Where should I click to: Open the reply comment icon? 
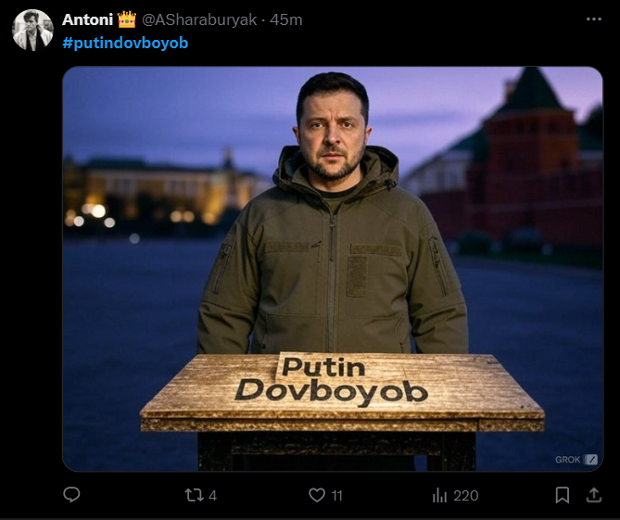tap(71, 495)
